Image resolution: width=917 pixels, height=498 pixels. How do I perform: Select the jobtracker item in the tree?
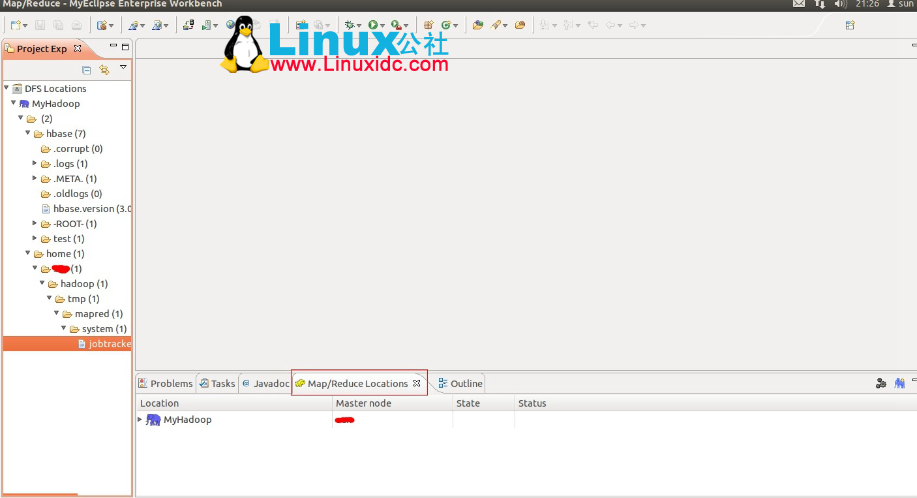(x=108, y=343)
